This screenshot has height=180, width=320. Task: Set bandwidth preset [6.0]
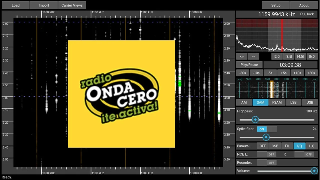[312, 56]
